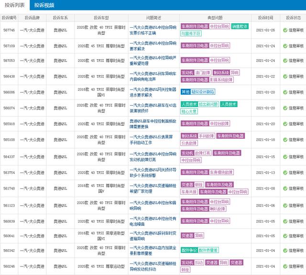Screen dimensions: 306x275
Task: Click the green check icon for complaint 560839
Action: click(285, 221)
